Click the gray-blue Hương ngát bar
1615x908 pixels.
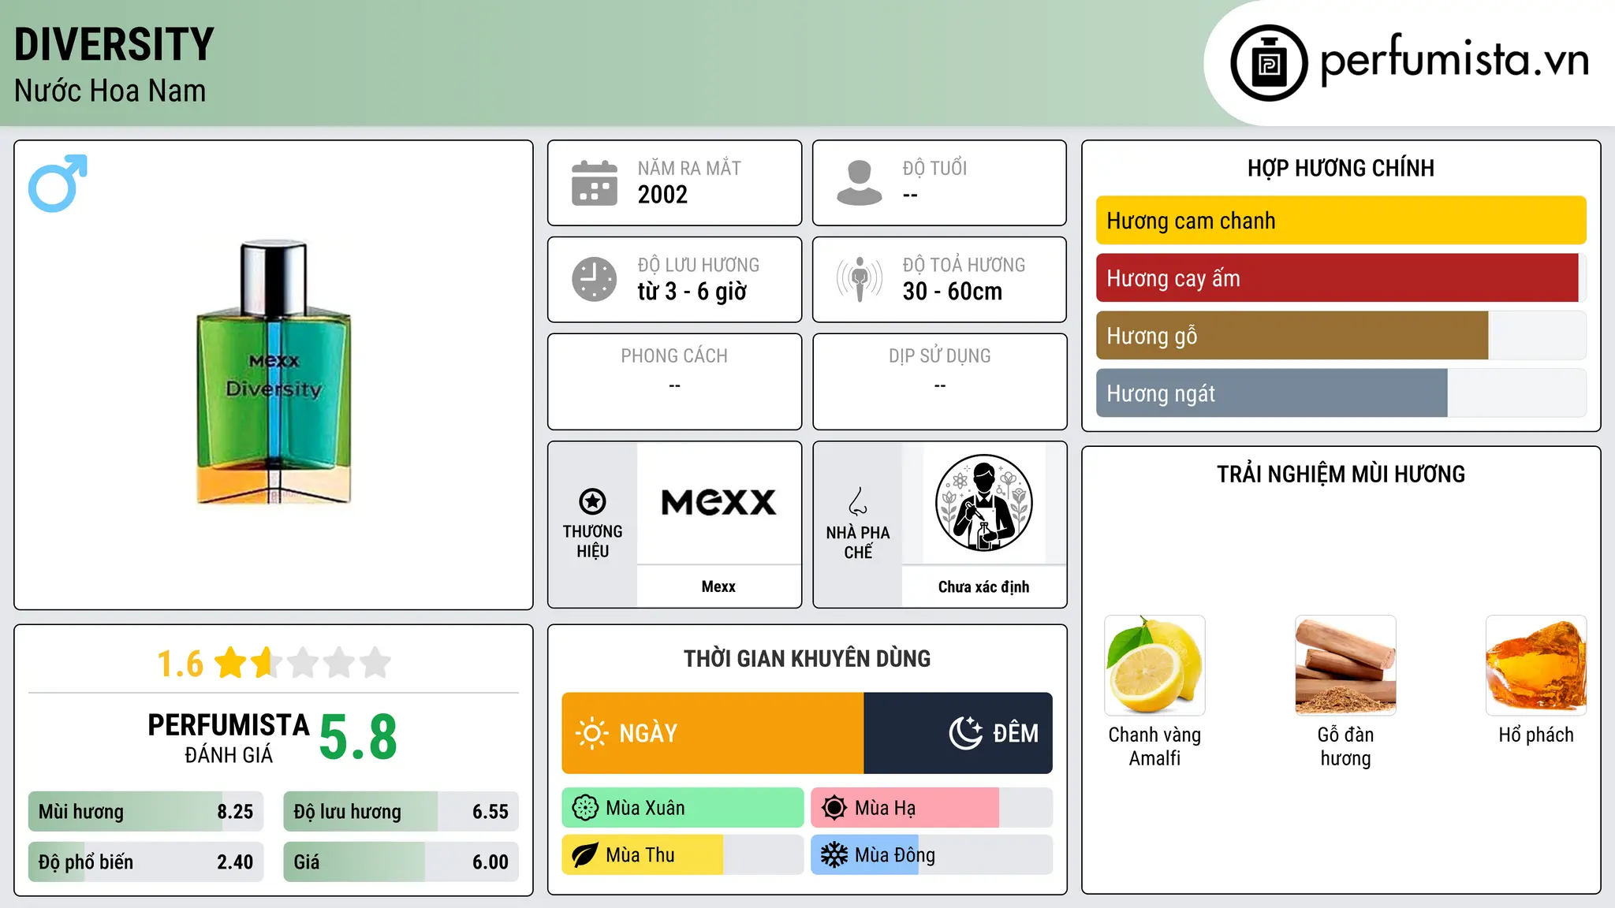pos(1271,393)
